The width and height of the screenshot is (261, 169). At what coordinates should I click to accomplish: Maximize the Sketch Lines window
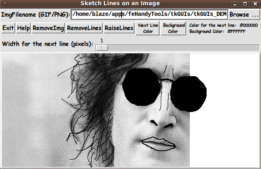click(245, 4)
